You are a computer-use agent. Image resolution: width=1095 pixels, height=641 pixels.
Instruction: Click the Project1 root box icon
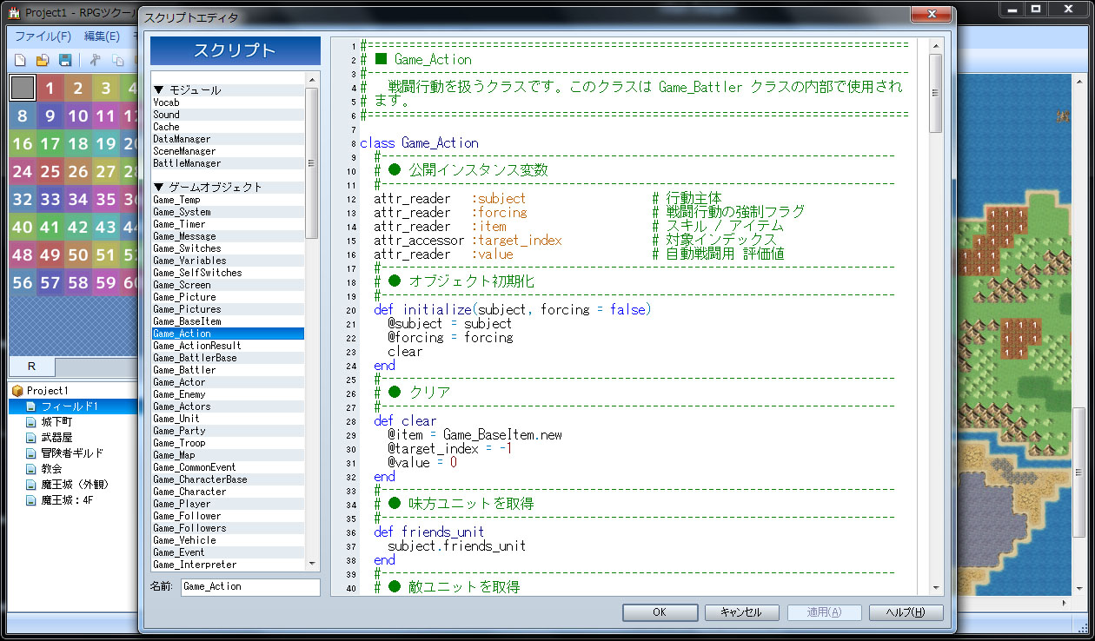pos(17,391)
